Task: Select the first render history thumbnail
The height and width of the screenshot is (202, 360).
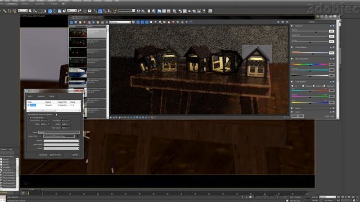Action: [78, 33]
